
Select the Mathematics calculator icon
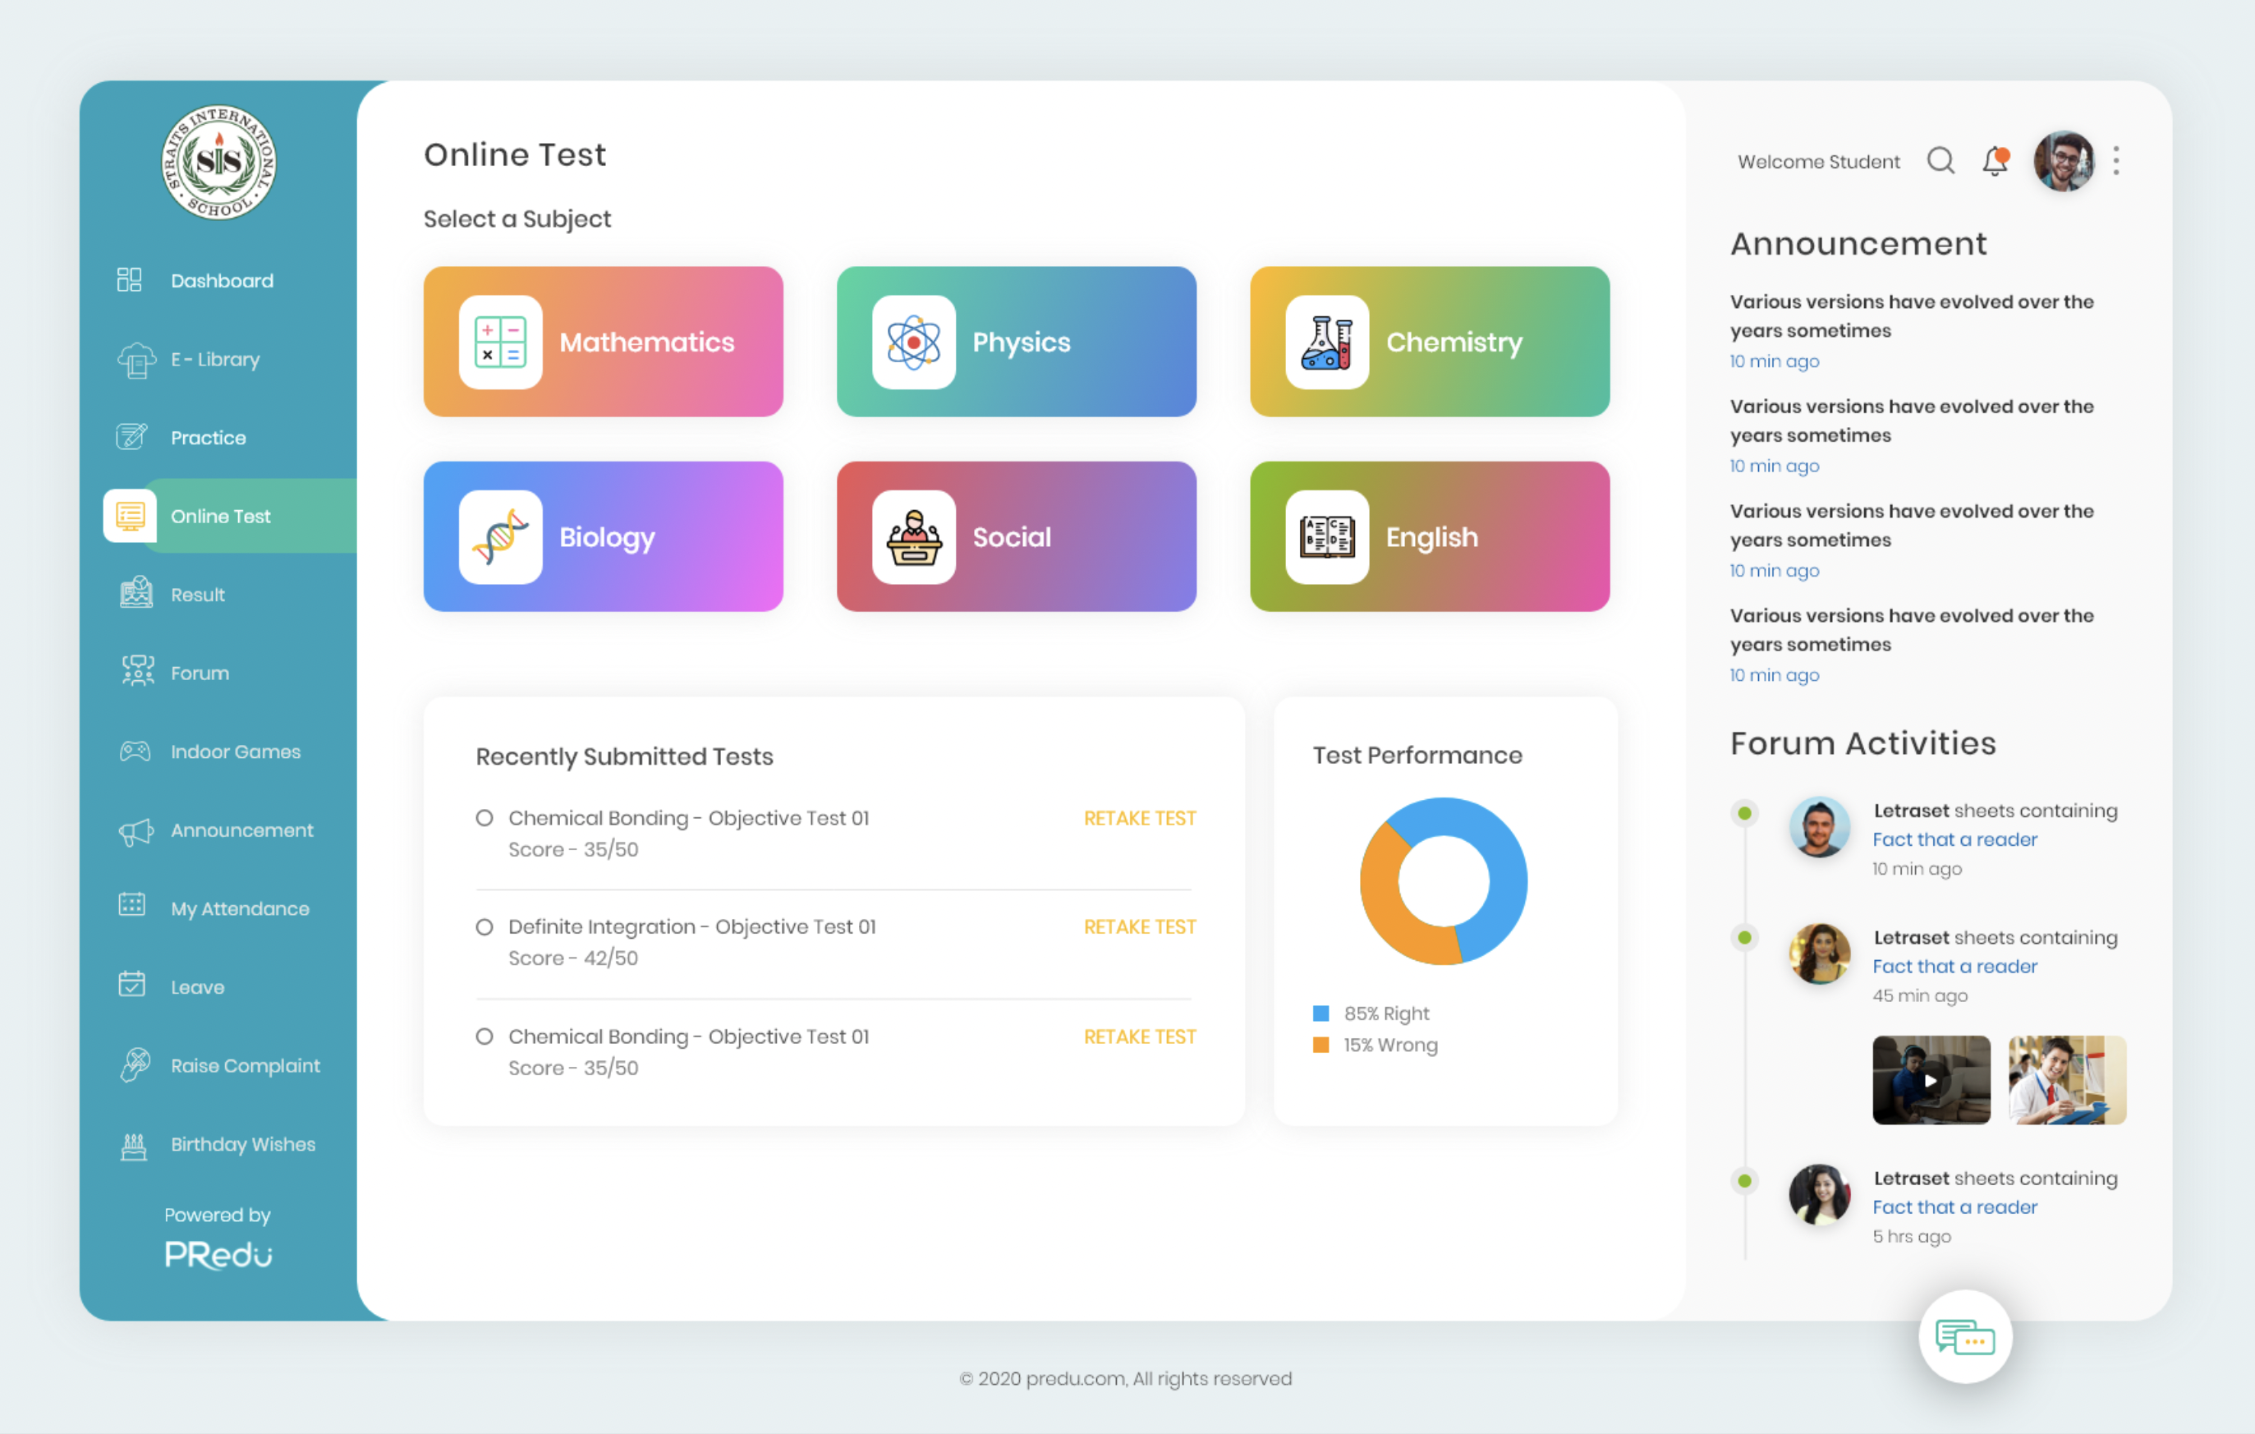tap(500, 342)
